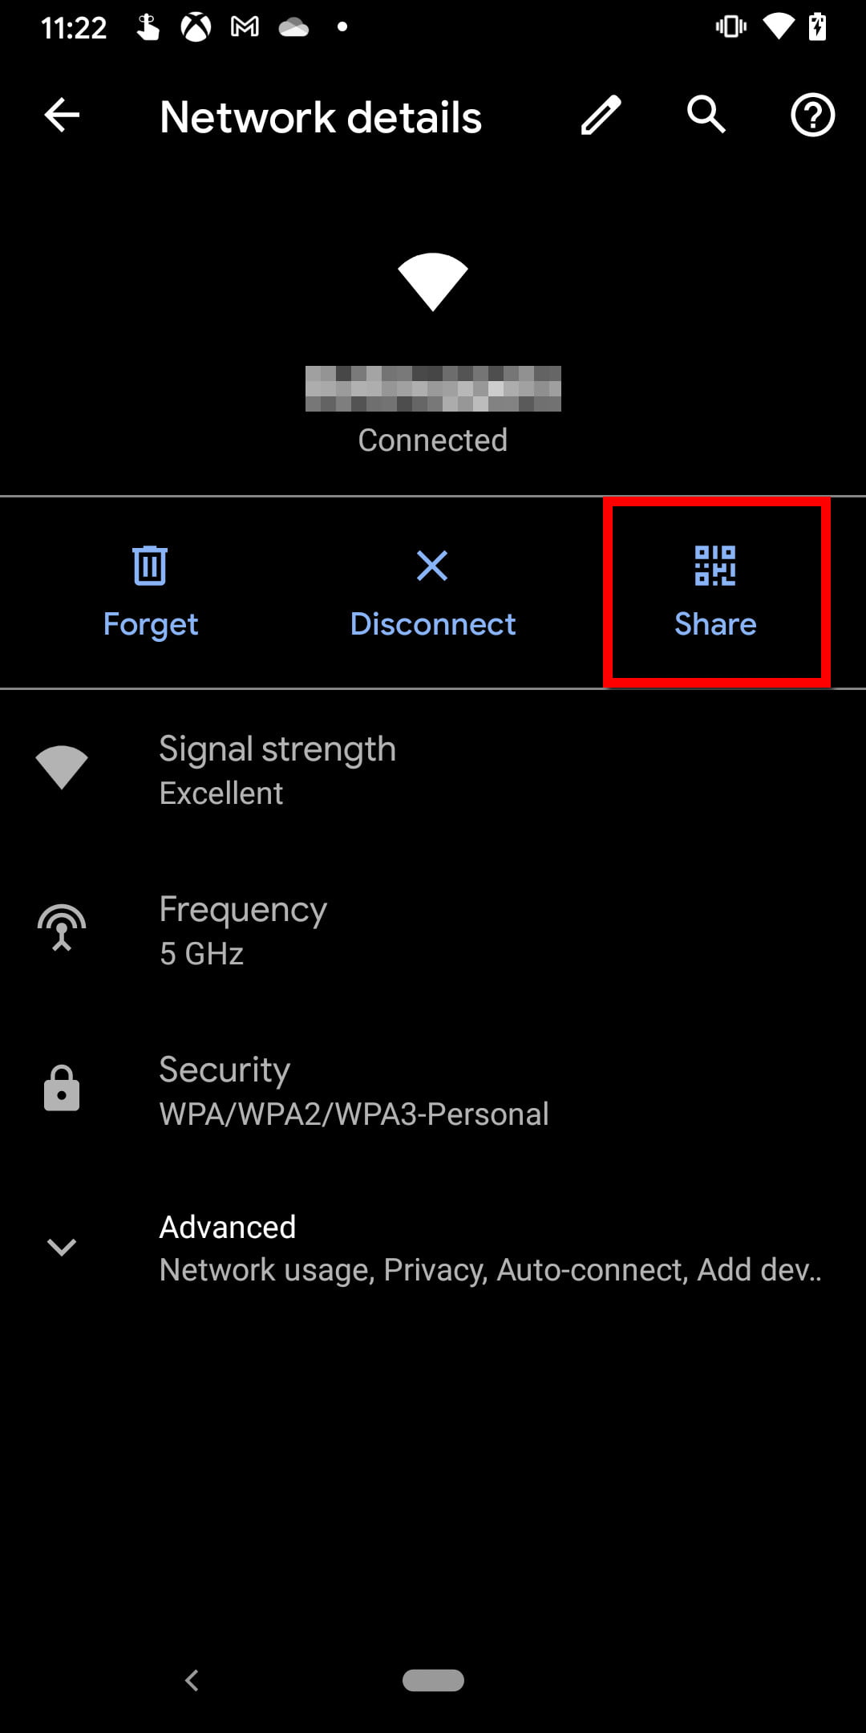
Task: Tap the Forget trash can icon
Action: tap(150, 566)
